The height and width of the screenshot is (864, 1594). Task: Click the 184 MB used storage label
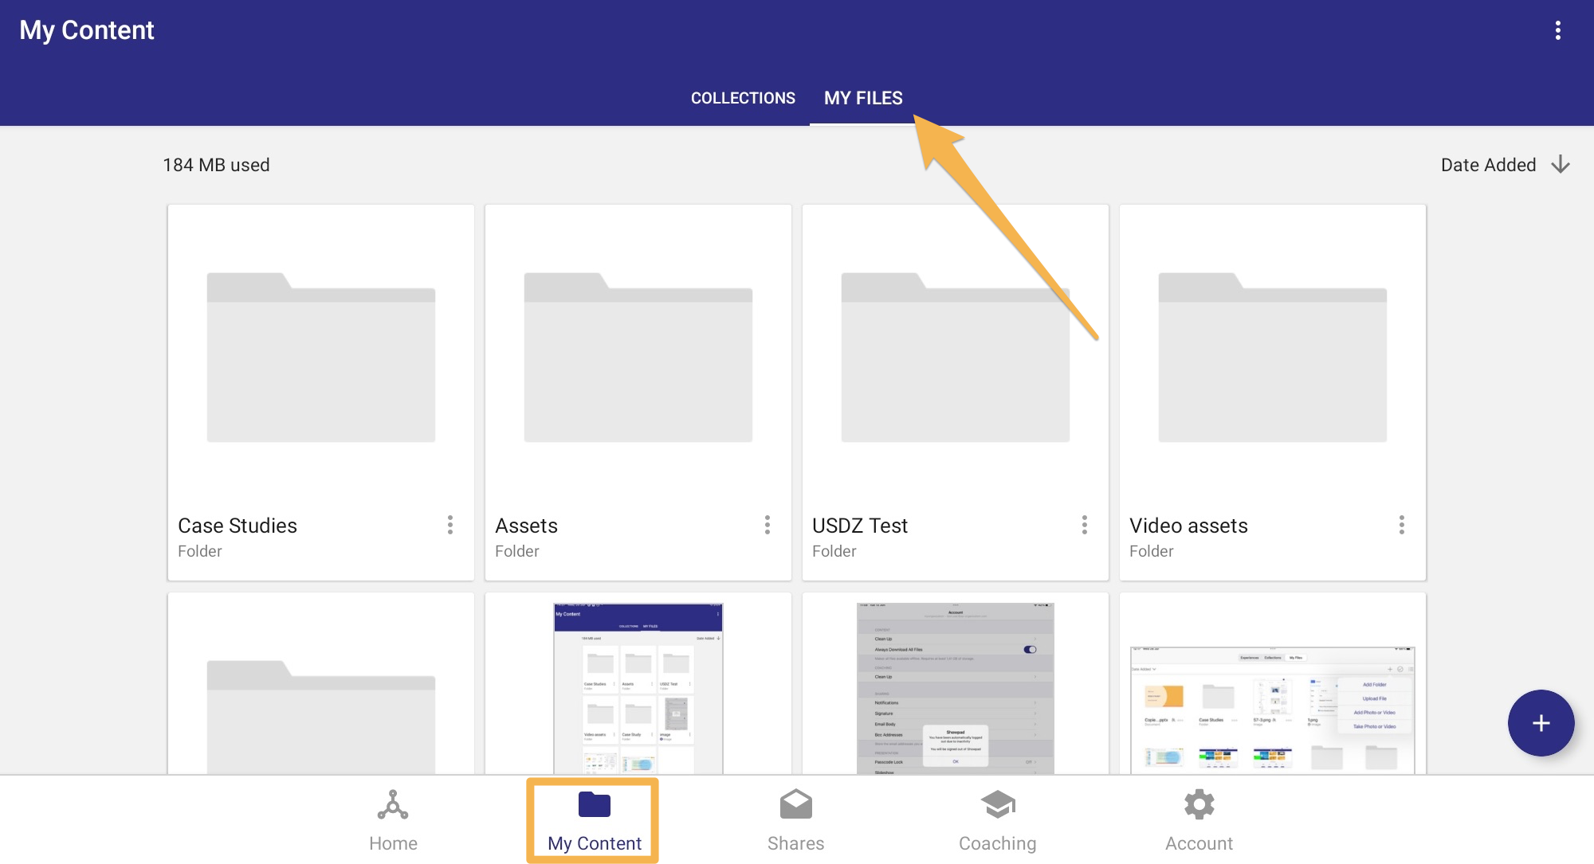216,165
